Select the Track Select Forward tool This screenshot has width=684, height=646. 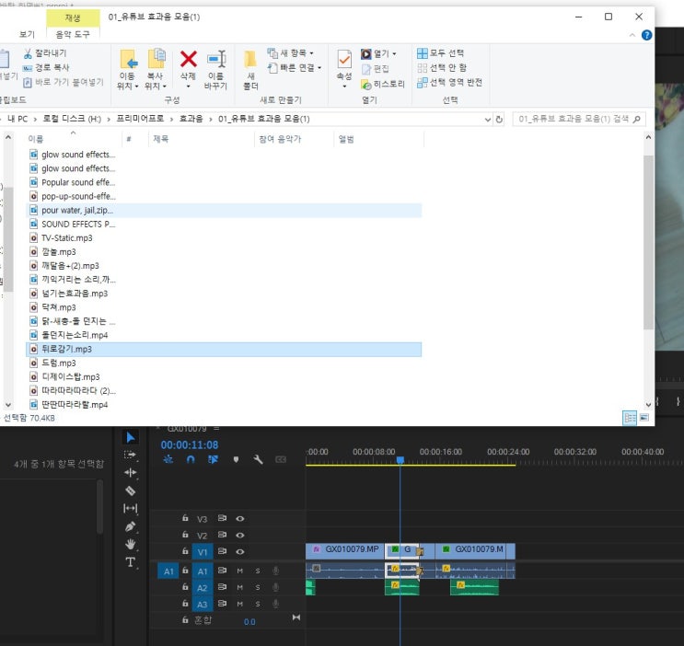click(130, 455)
